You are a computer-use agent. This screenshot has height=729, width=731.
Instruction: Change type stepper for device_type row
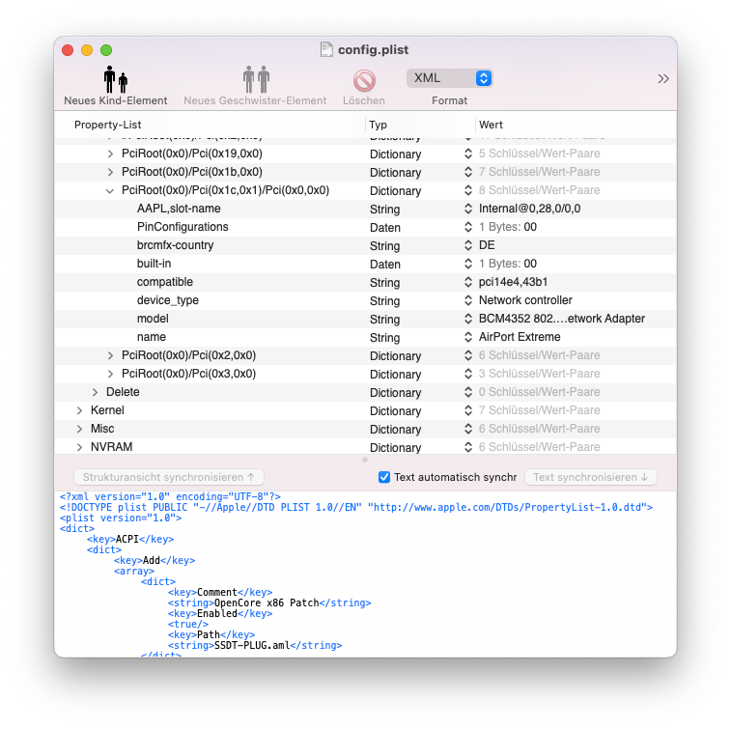point(468,300)
